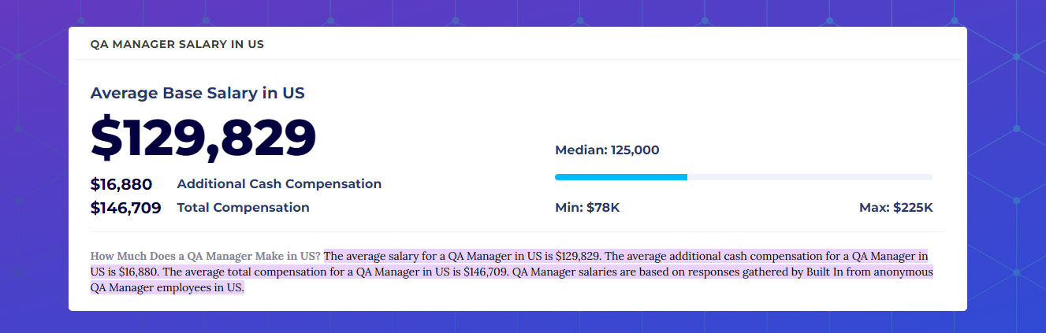This screenshot has height=333, width=1046.
Task: Click the blue filled part of salary range bar
Action: [620, 177]
